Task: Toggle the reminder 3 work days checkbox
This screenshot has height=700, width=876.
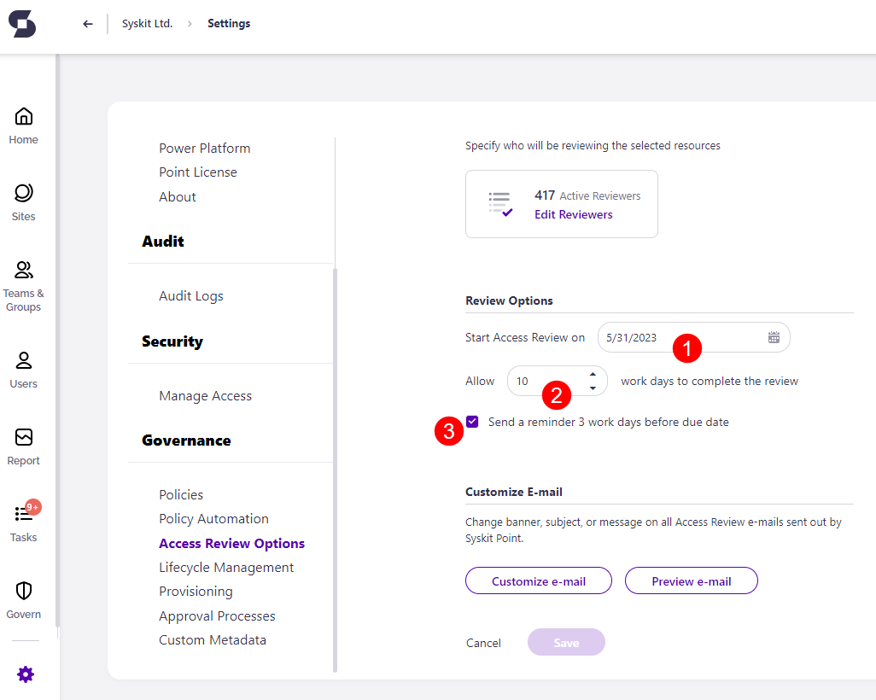Action: 472,421
